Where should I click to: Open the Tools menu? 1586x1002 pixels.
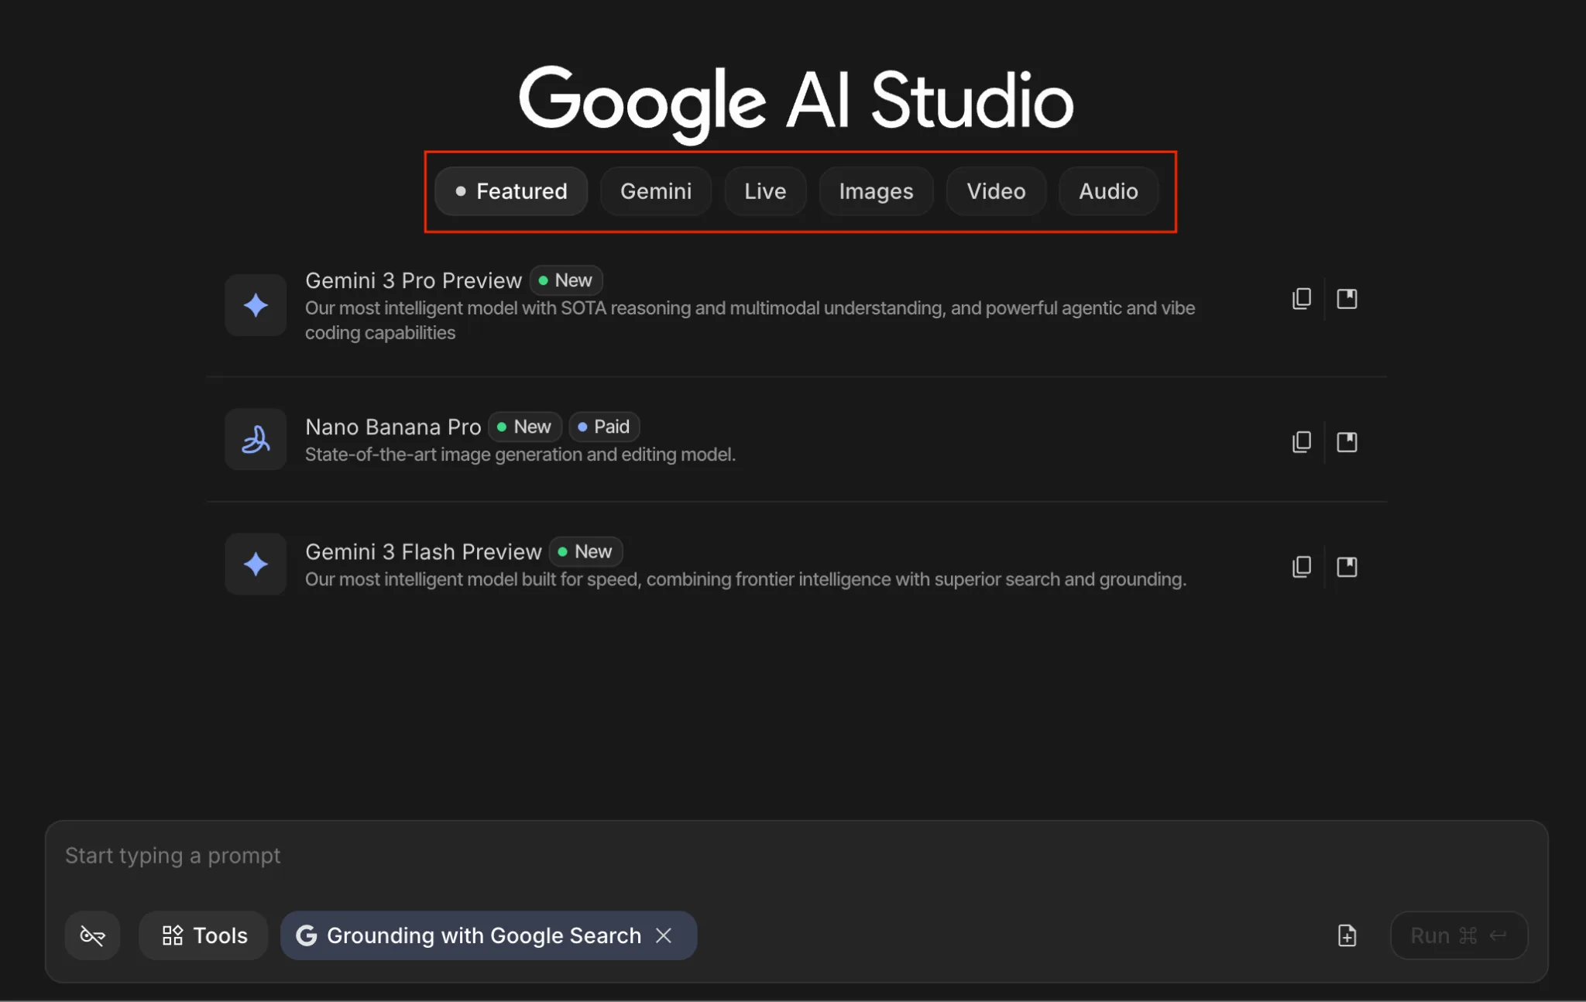click(x=204, y=935)
